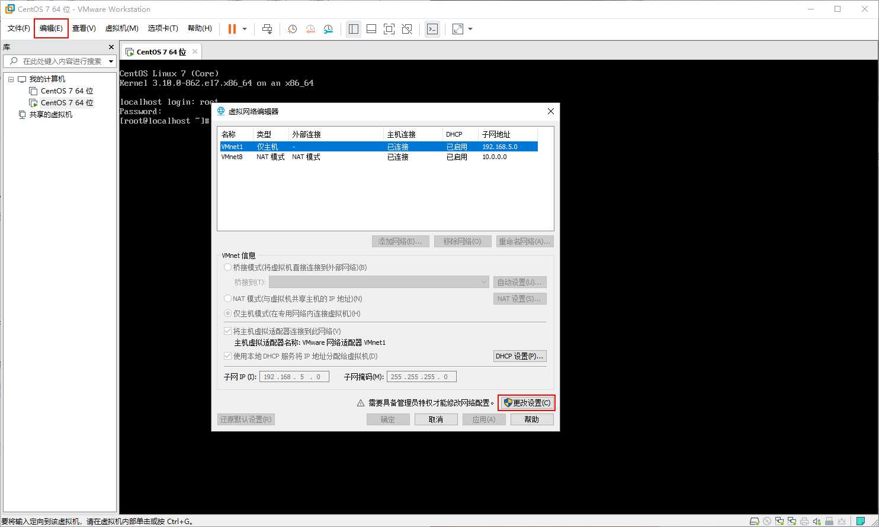Click the Unity mode toolbar icon
Screen dimensions: 879x527
407,29
